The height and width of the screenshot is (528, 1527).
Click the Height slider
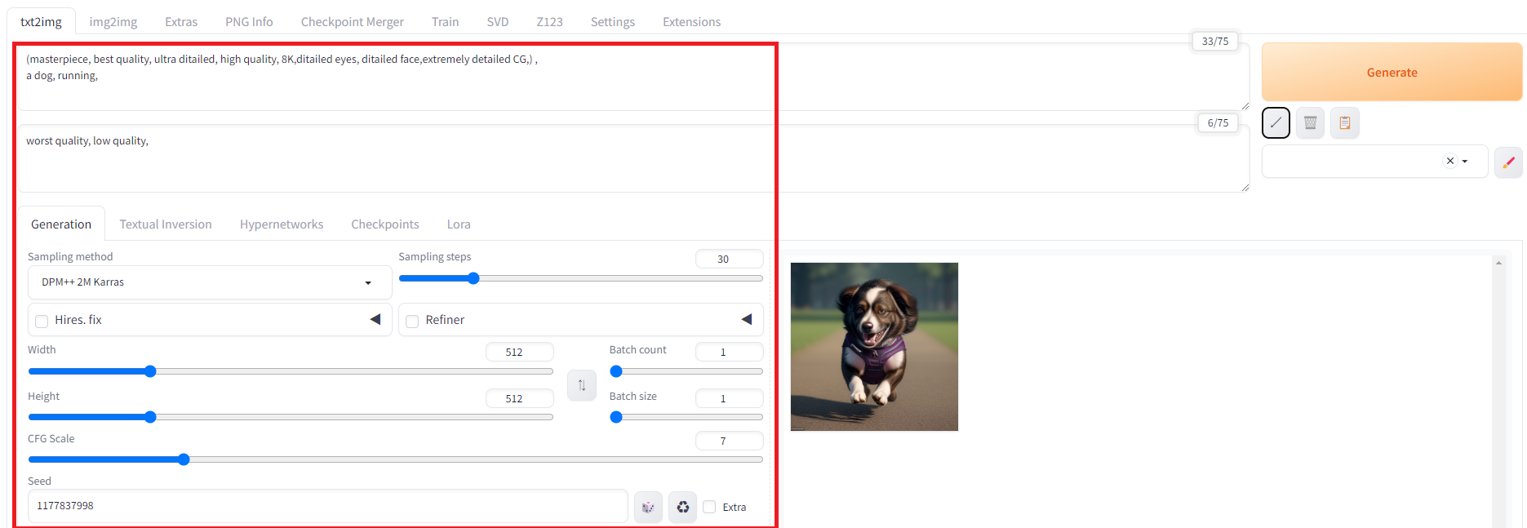pos(291,417)
